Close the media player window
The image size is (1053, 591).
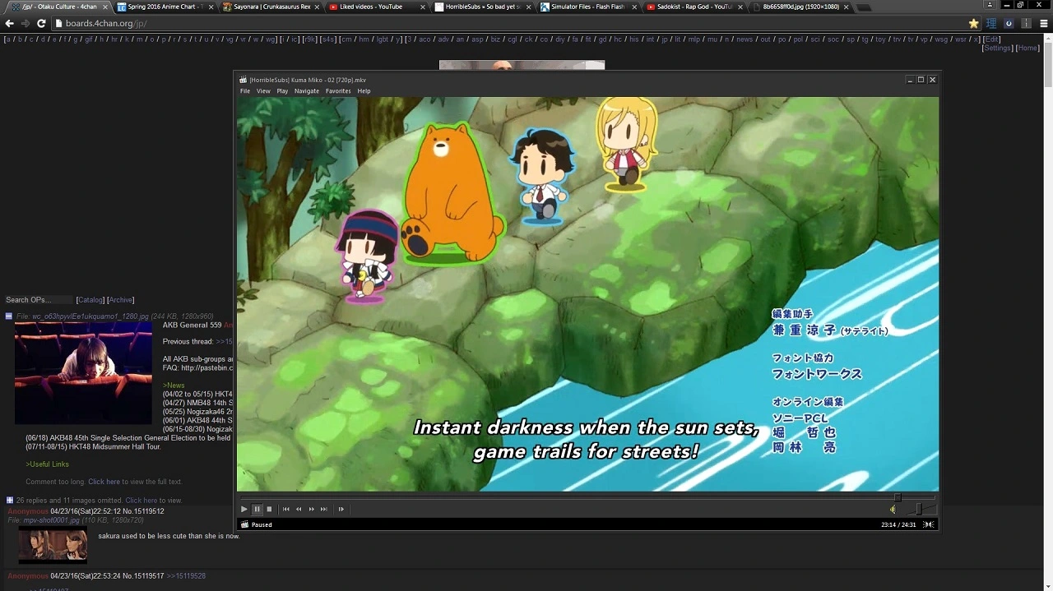coord(932,80)
